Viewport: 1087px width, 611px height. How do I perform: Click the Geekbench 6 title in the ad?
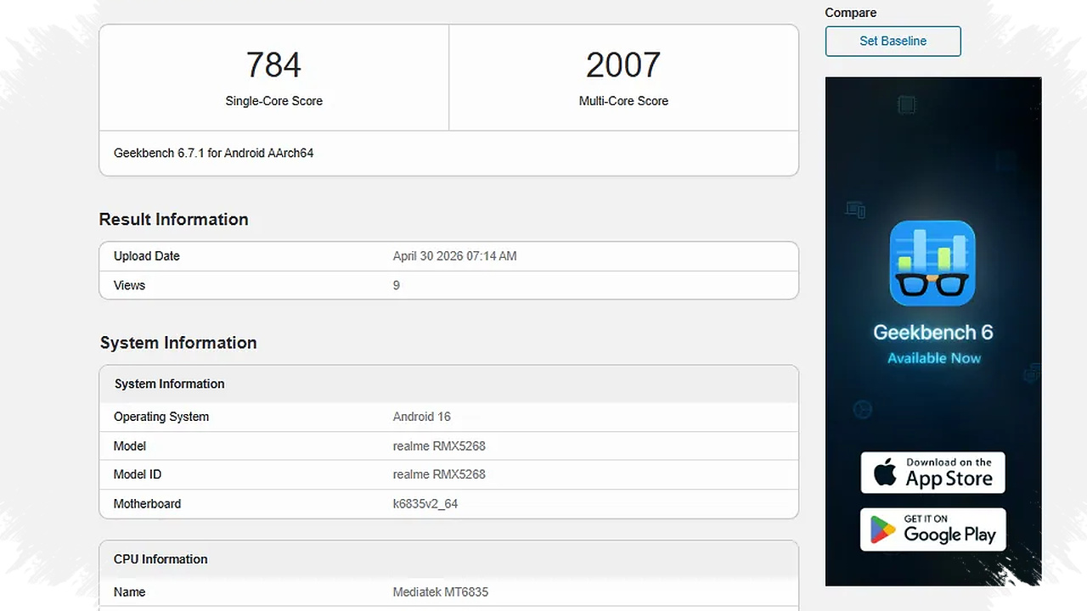[x=932, y=332]
